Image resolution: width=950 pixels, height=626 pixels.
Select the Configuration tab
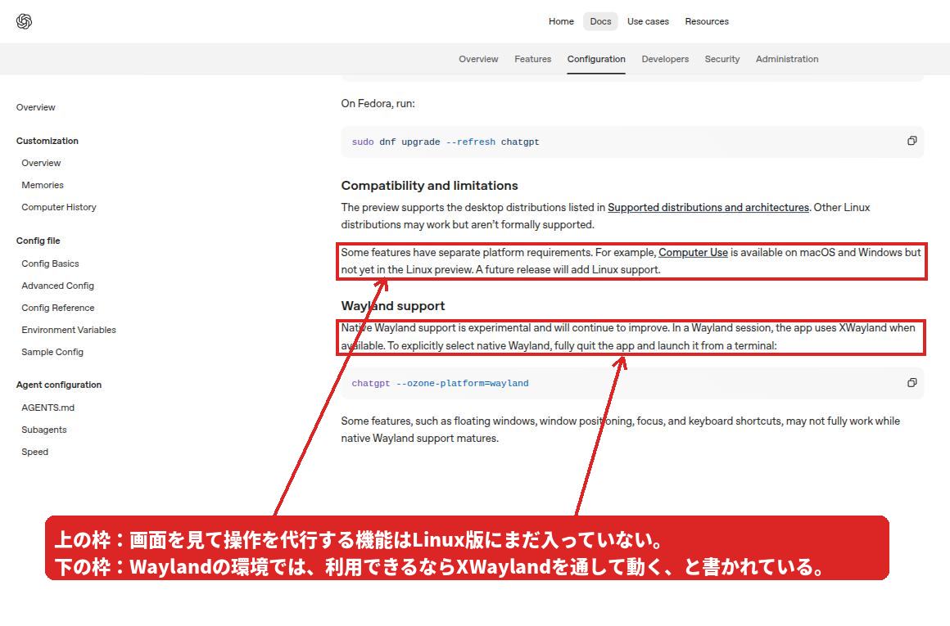pos(596,59)
